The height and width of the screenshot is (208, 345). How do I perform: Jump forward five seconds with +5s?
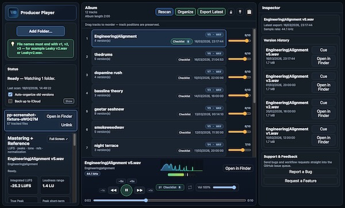[132, 181]
